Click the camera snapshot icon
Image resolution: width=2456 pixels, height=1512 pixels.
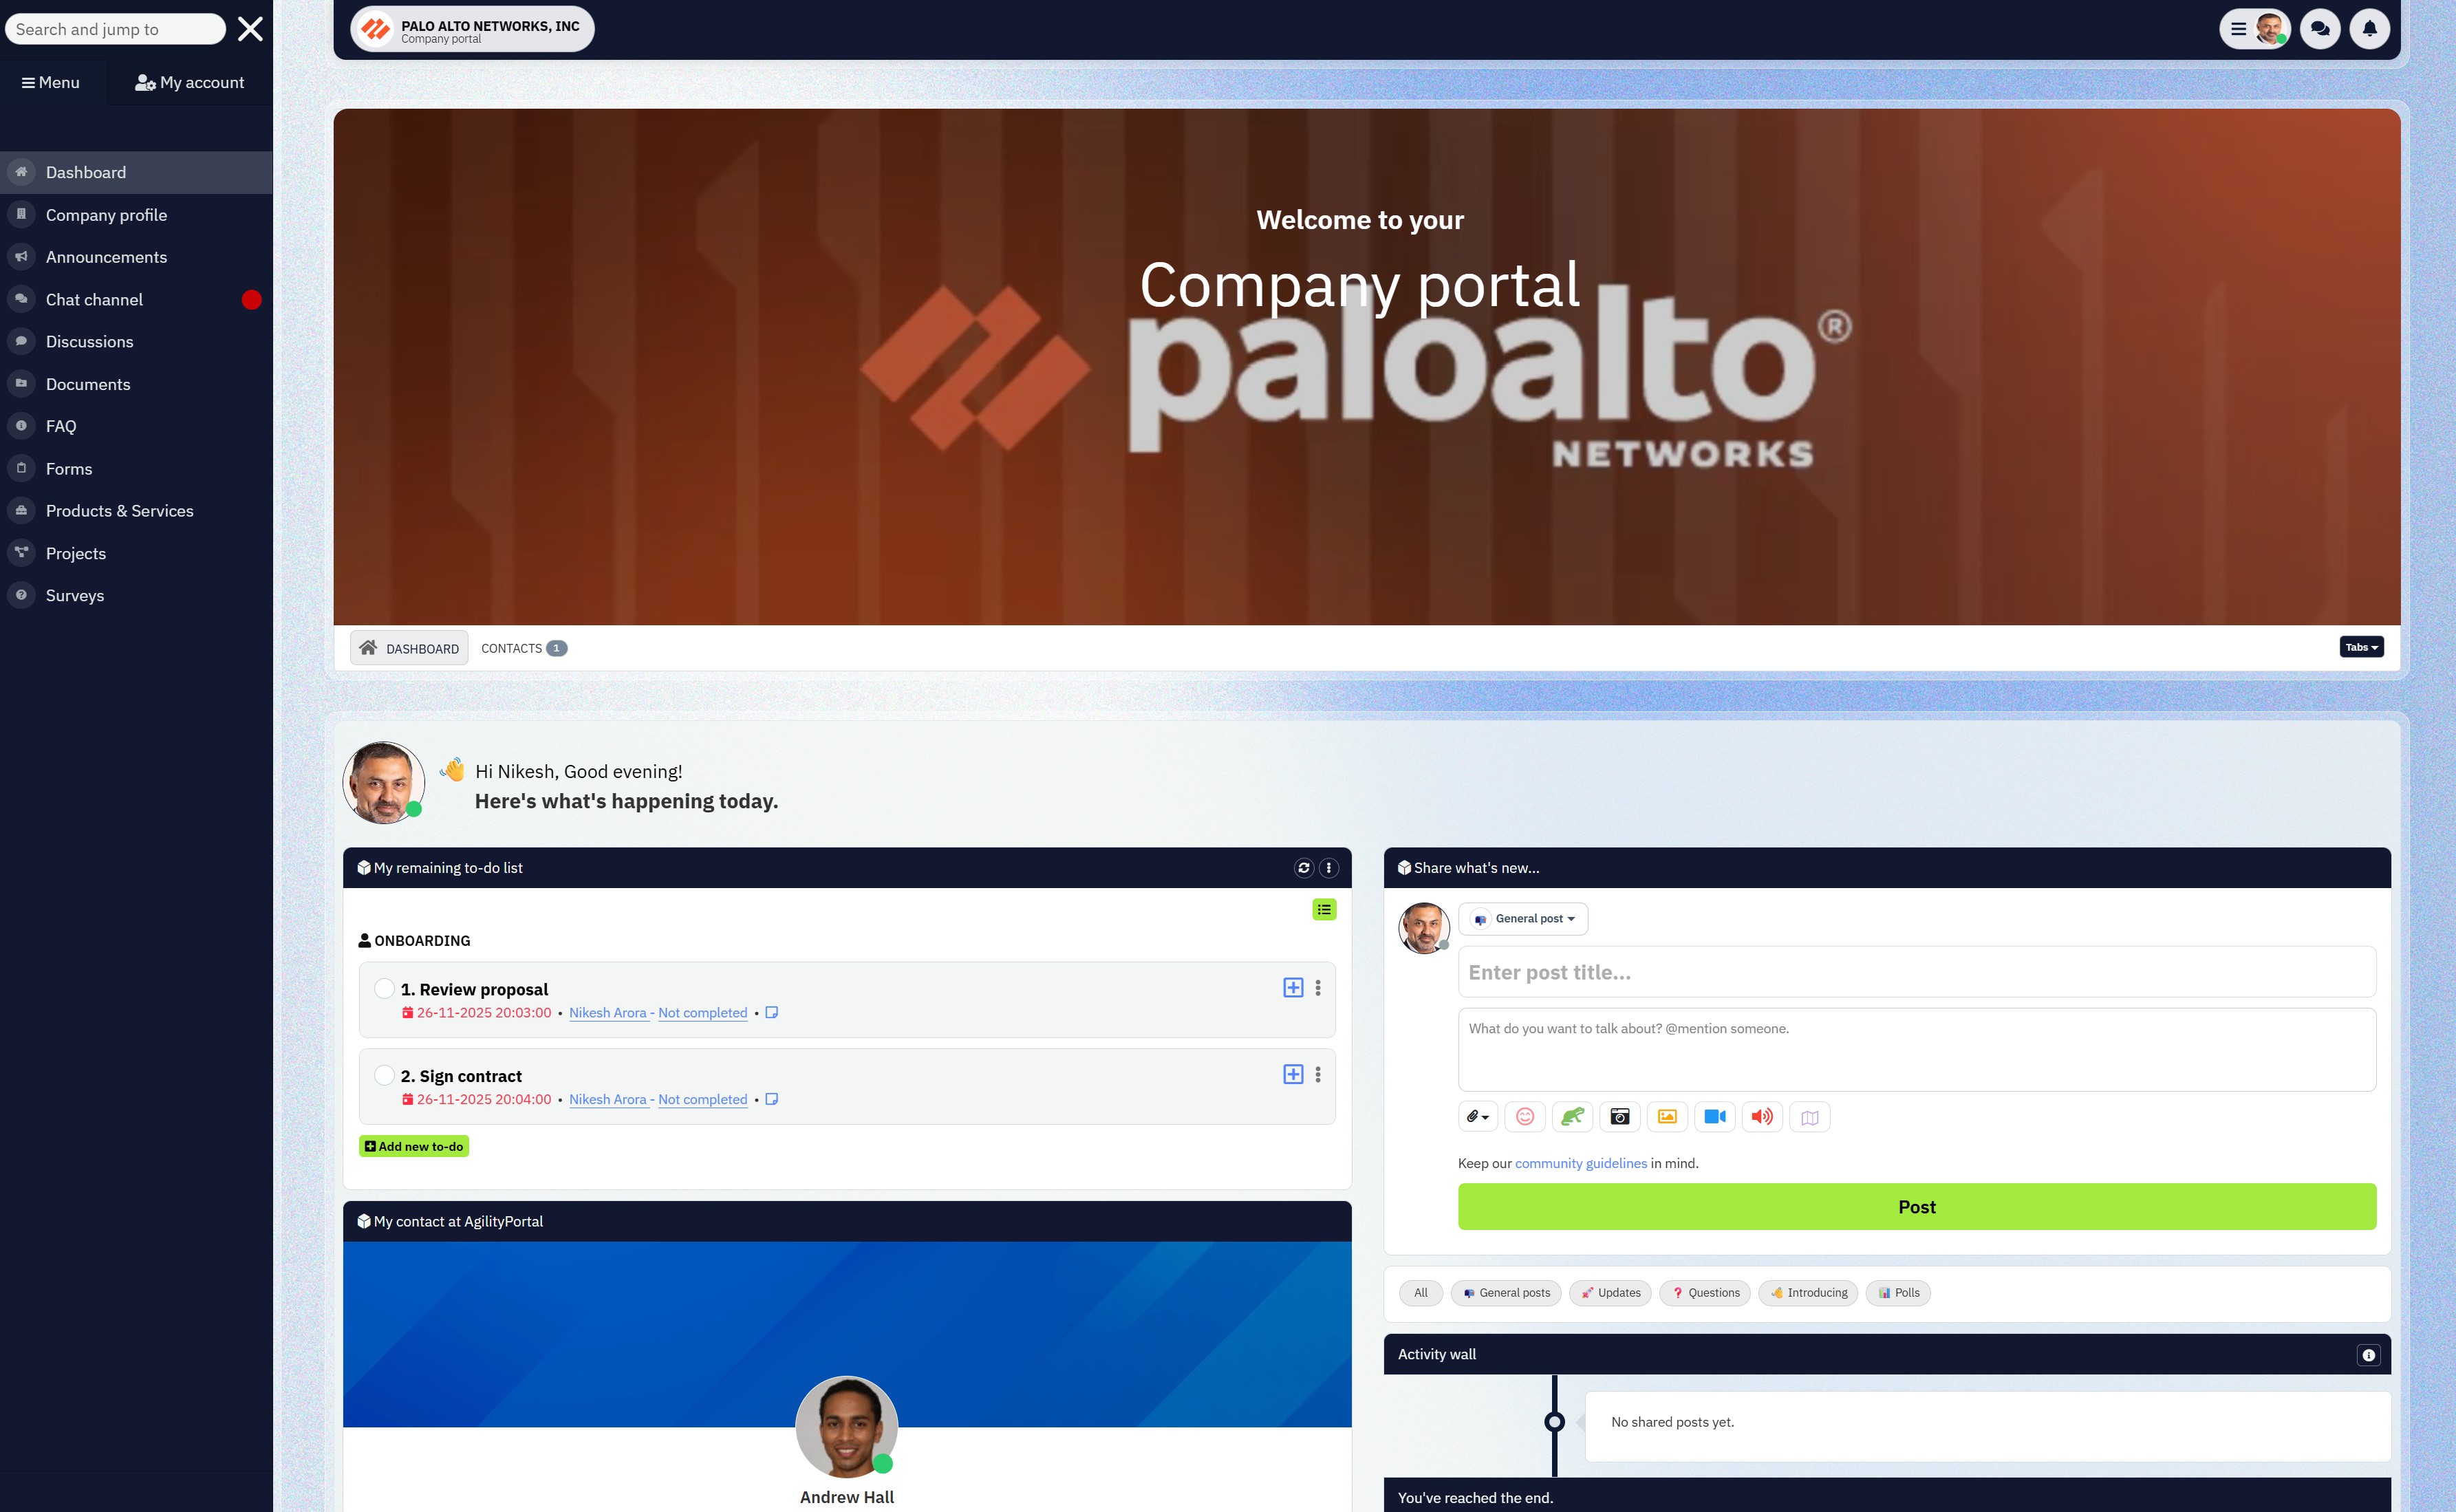tap(1619, 1116)
